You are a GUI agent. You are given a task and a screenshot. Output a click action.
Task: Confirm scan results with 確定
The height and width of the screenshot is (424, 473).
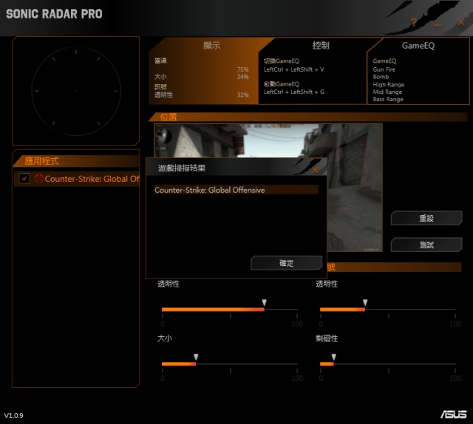[286, 263]
